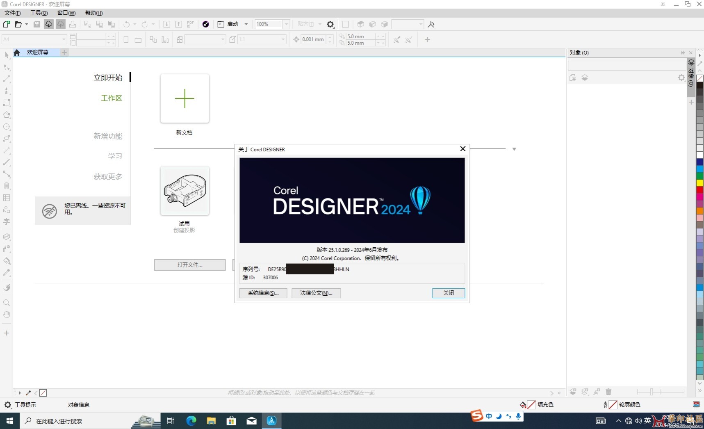The image size is (704, 429).
Task: Open the A4 page size dropdown
Action: pyautogui.click(x=64, y=39)
